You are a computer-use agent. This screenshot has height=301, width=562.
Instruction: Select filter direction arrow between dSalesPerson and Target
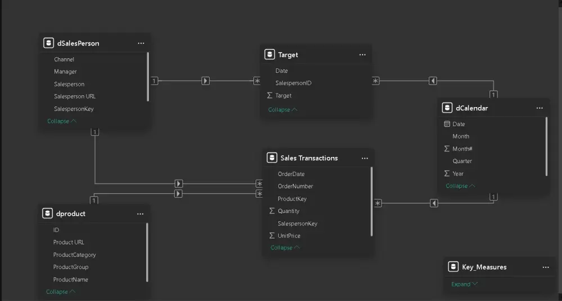point(205,81)
